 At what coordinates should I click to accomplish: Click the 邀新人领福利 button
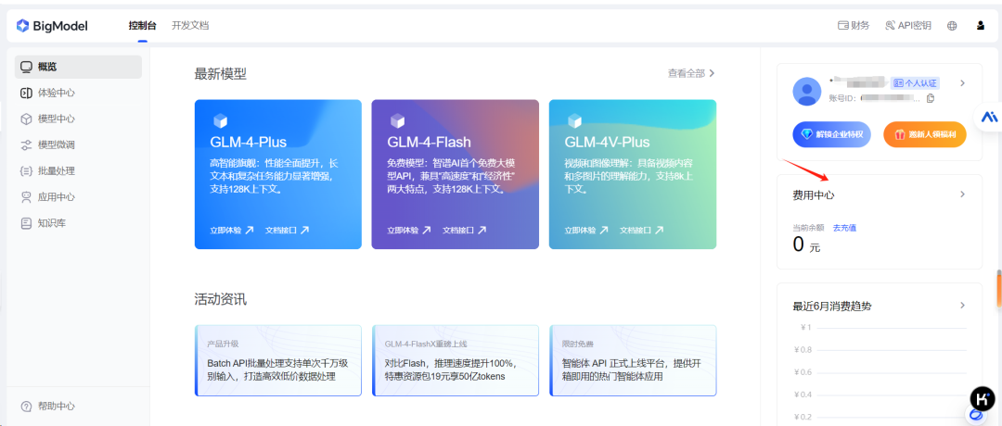(x=924, y=134)
